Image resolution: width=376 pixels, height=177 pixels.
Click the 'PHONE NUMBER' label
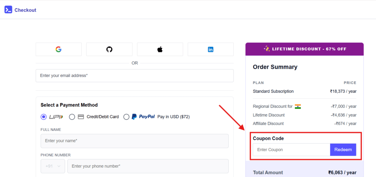[56, 155]
